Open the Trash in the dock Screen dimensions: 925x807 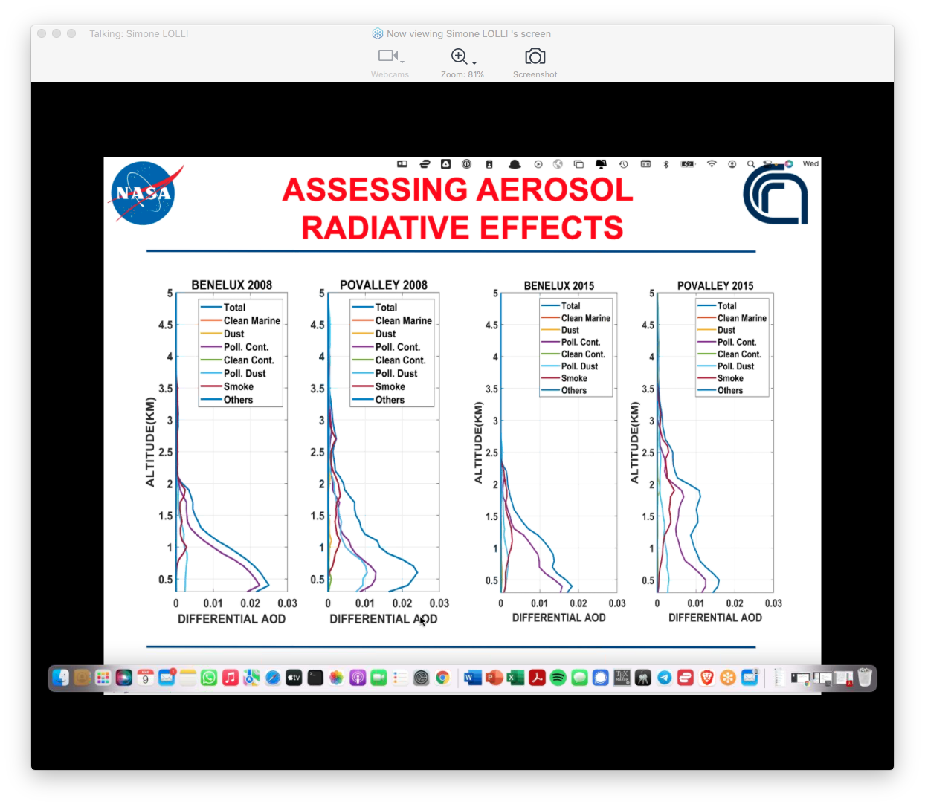[865, 678]
